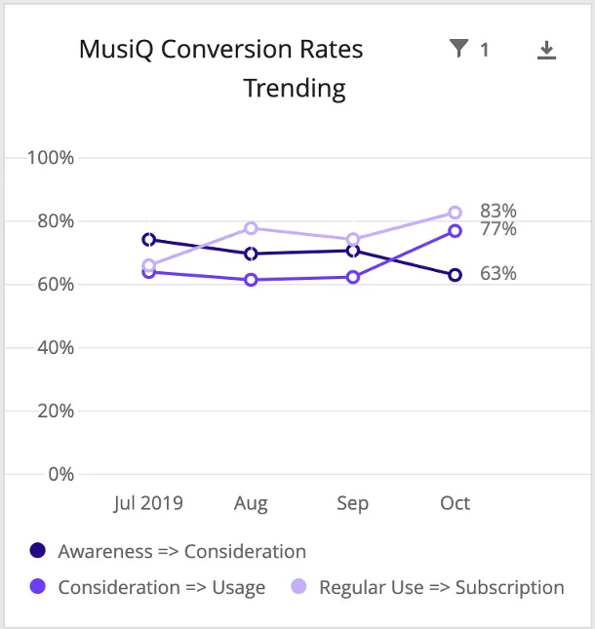
Task: Click the Consideration => Usage legend dot
Action: [38, 587]
